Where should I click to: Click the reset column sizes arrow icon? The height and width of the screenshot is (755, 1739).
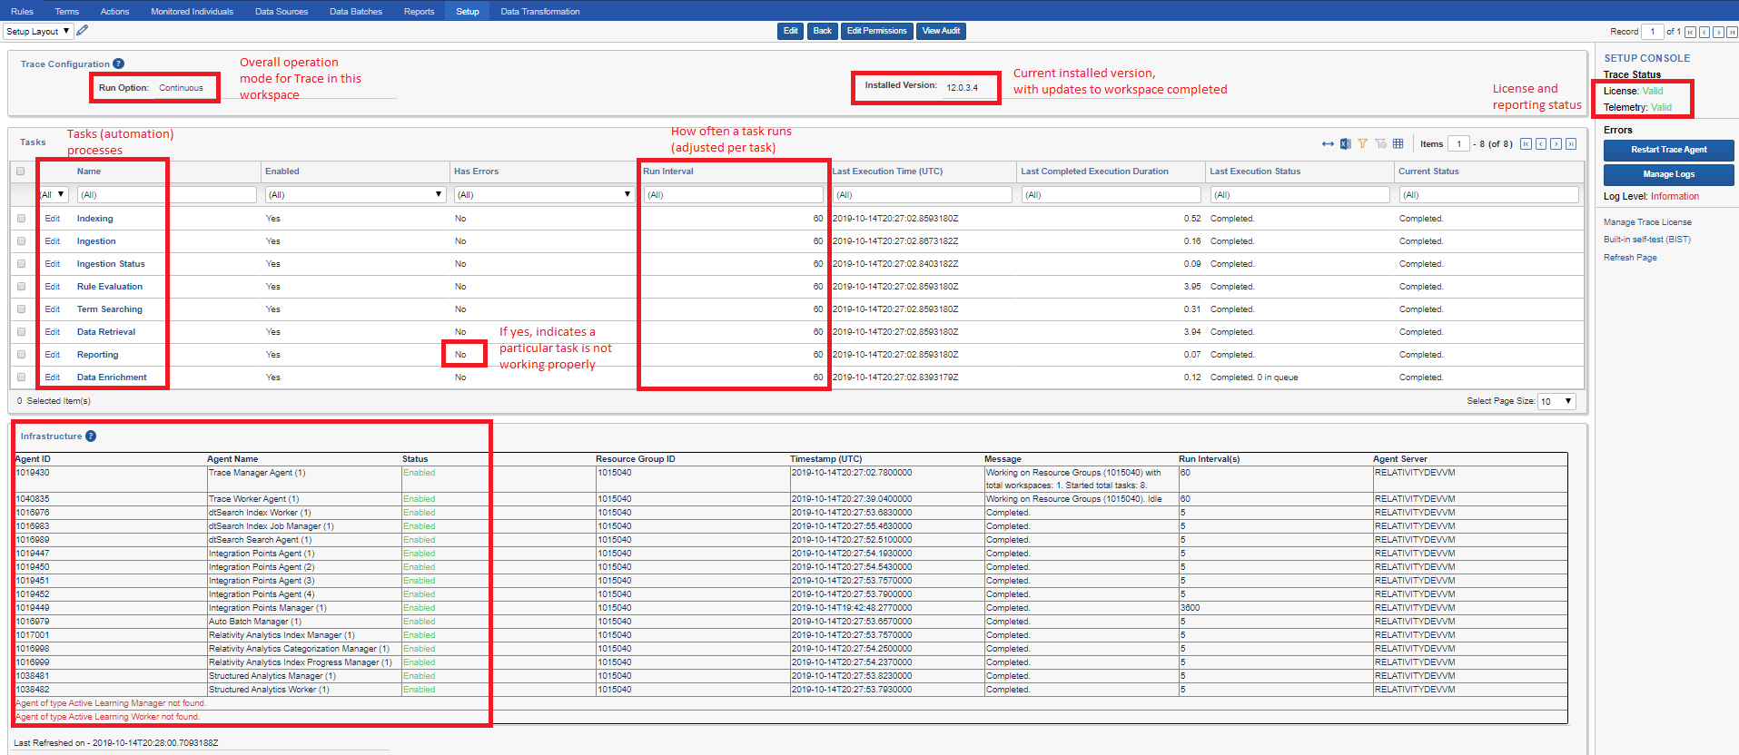coord(1328,144)
